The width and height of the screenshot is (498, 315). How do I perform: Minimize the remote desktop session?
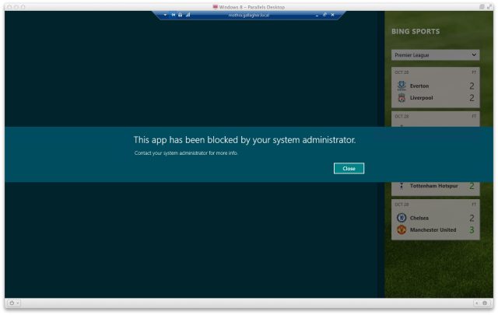pos(317,16)
